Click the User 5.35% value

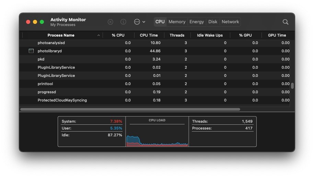[x=116, y=128]
